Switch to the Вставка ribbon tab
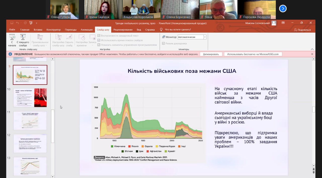This screenshot has width=322, height=178. point(38,30)
